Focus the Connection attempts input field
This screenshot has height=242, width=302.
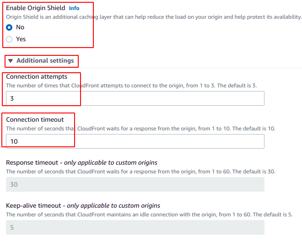[135, 98]
